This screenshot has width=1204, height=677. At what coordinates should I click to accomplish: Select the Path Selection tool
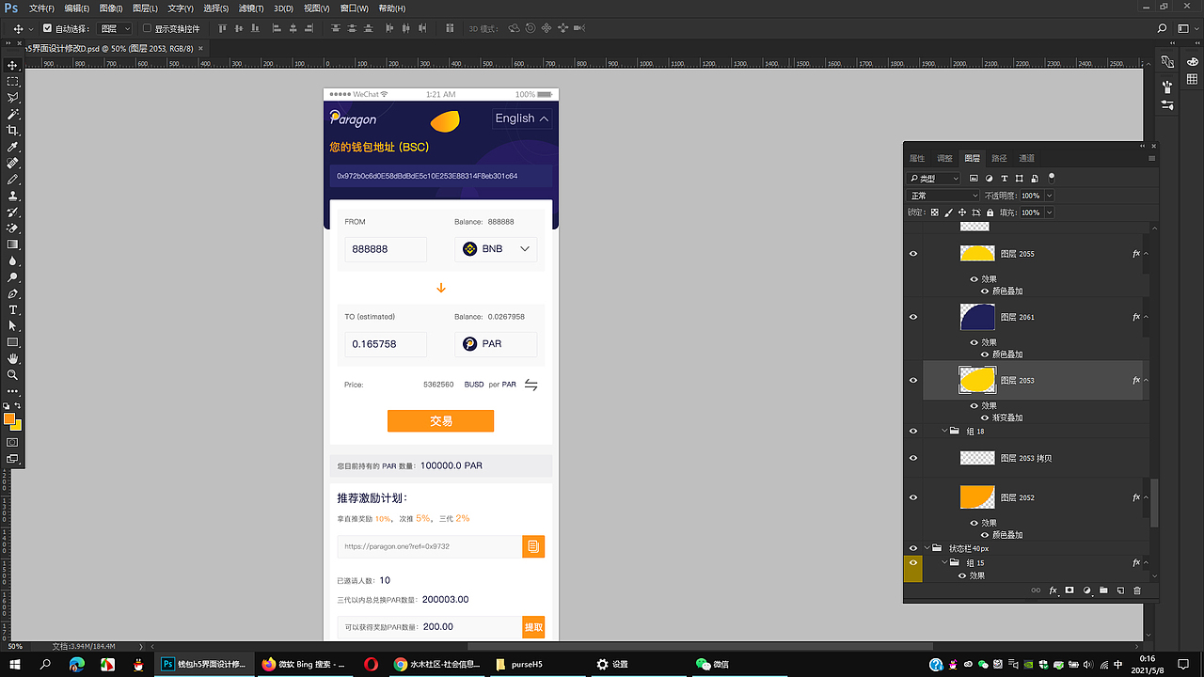point(13,326)
